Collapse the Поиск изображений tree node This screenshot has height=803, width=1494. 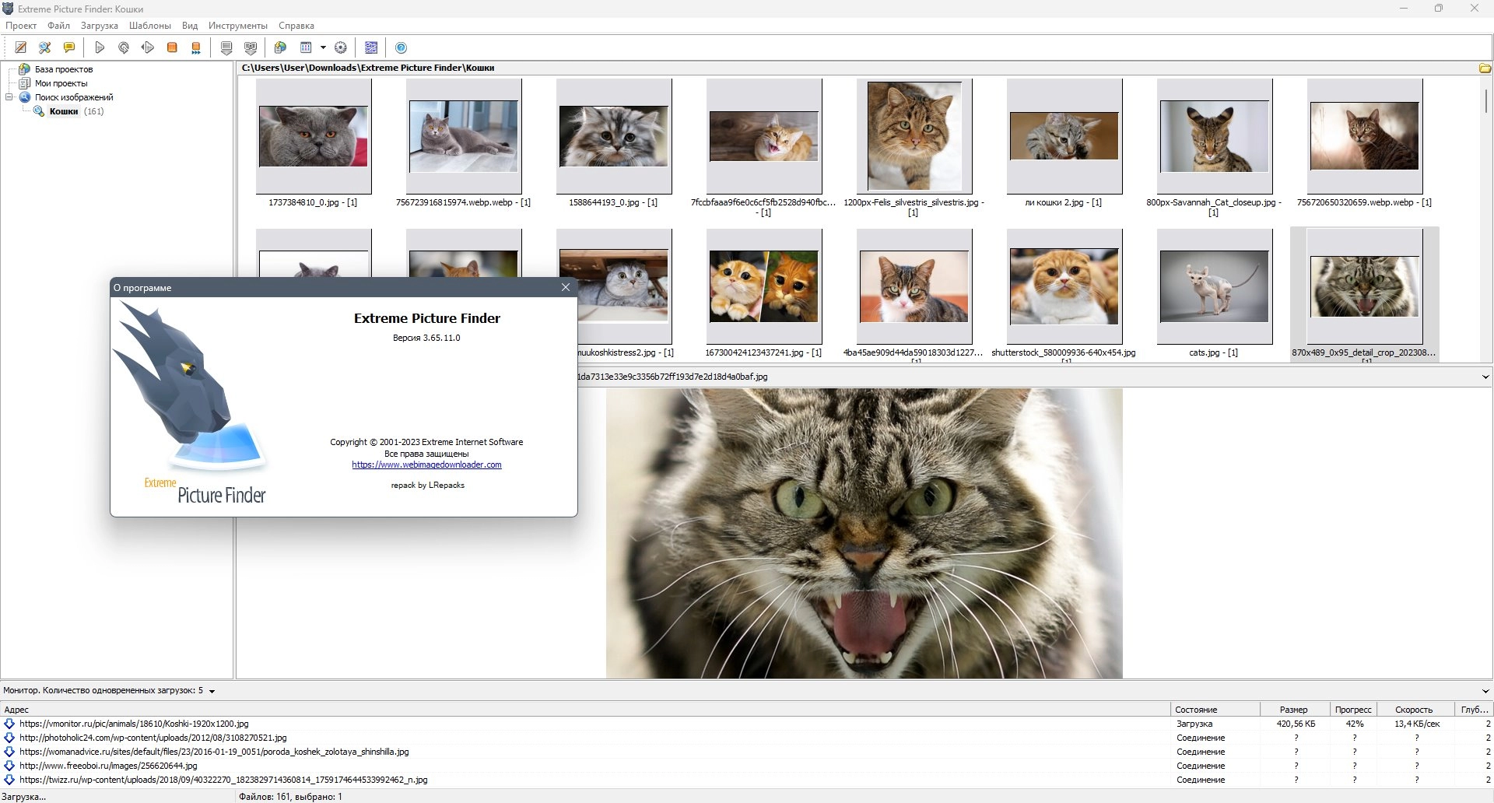[x=9, y=97]
